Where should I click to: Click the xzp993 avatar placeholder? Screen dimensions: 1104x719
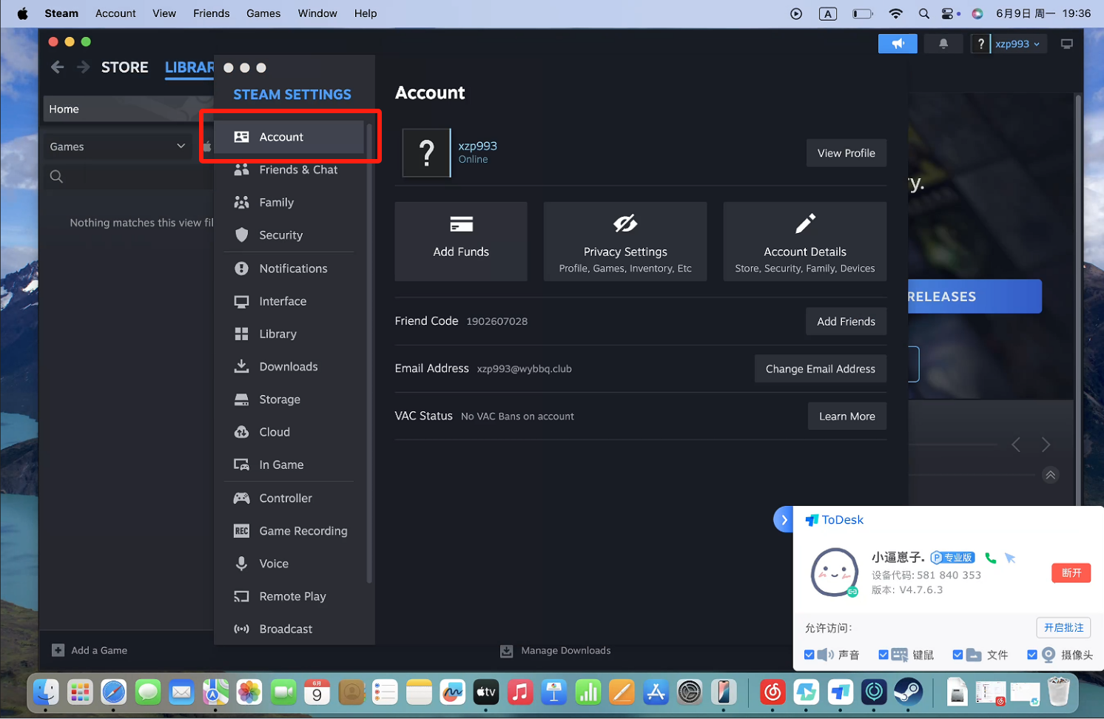click(426, 153)
